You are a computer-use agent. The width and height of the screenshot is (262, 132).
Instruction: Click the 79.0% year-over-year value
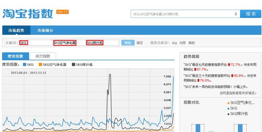click(205, 80)
